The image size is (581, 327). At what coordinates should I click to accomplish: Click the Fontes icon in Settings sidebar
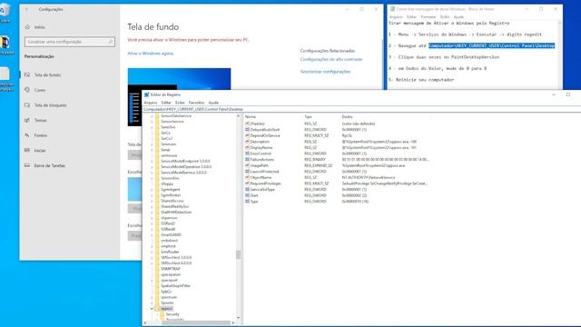click(x=27, y=135)
